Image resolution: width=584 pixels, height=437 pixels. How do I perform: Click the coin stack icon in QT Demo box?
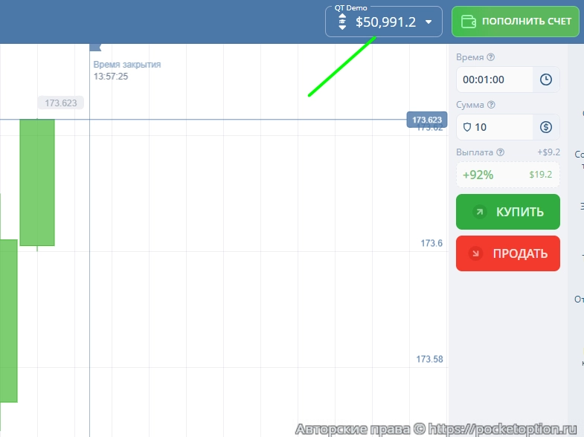[342, 22]
